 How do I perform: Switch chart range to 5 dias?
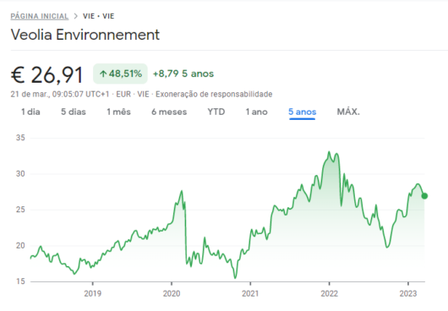[x=74, y=112]
